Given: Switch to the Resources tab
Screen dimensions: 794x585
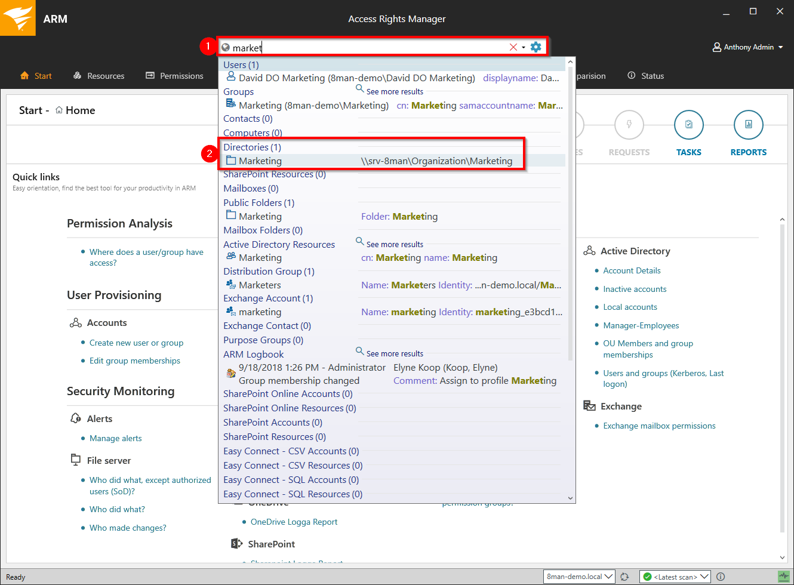Looking at the screenshot, I should pyautogui.click(x=99, y=76).
